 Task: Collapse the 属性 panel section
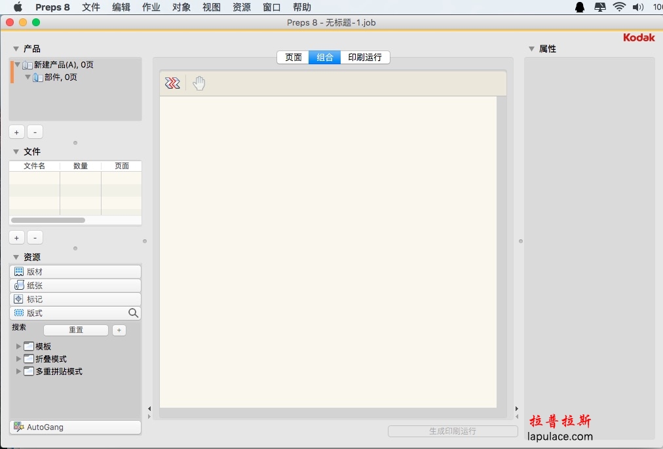point(531,49)
